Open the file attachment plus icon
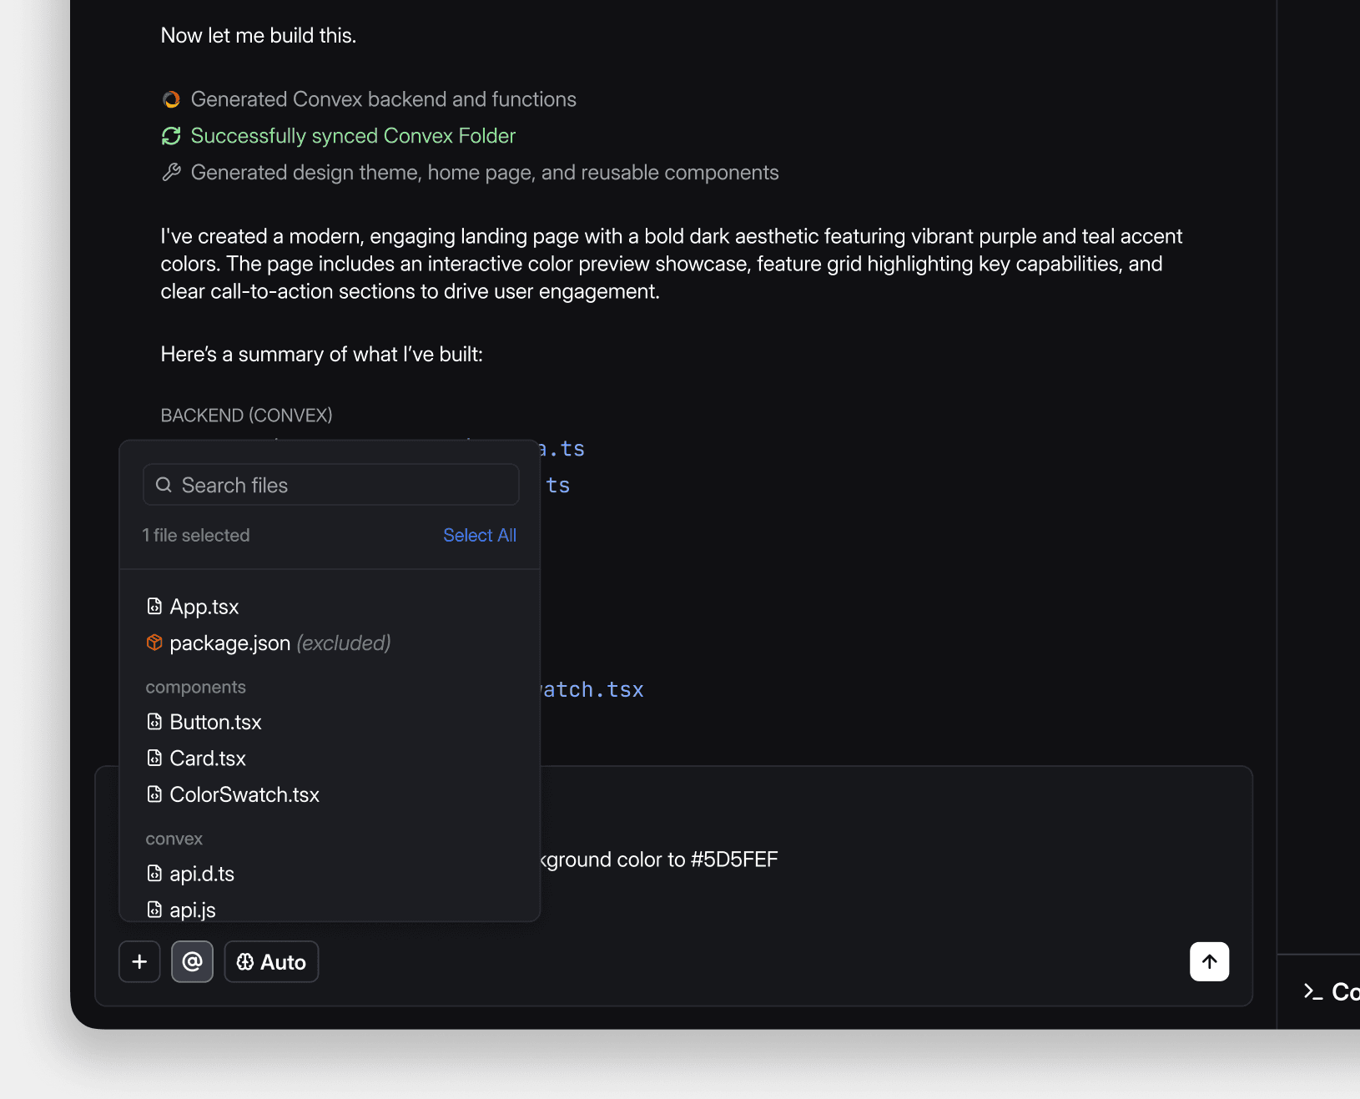This screenshot has width=1360, height=1099. click(x=139, y=961)
